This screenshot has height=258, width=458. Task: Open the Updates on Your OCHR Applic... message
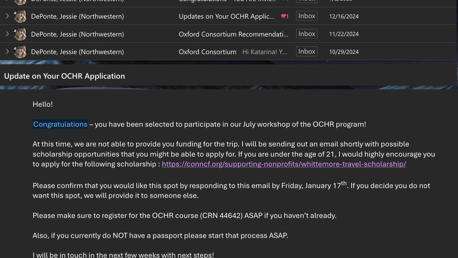(x=226, y=16)
